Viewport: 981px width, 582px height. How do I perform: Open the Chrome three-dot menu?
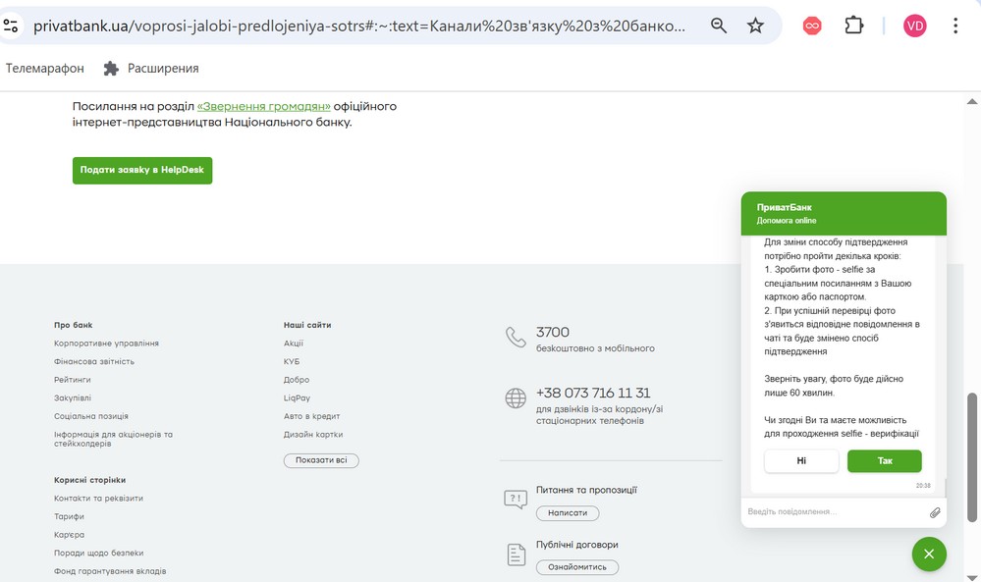(x=955, y=26)
